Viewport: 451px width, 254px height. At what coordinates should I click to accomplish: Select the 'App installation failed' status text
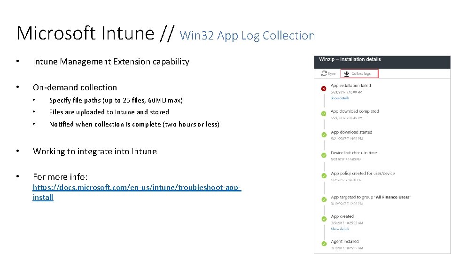tap(350, 86)
